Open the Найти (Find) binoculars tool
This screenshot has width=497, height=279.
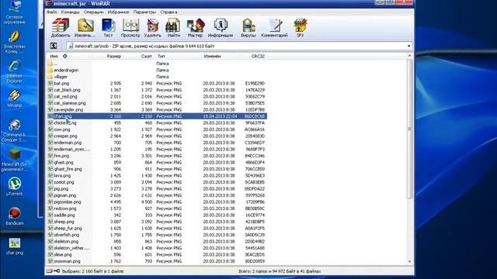173,28
